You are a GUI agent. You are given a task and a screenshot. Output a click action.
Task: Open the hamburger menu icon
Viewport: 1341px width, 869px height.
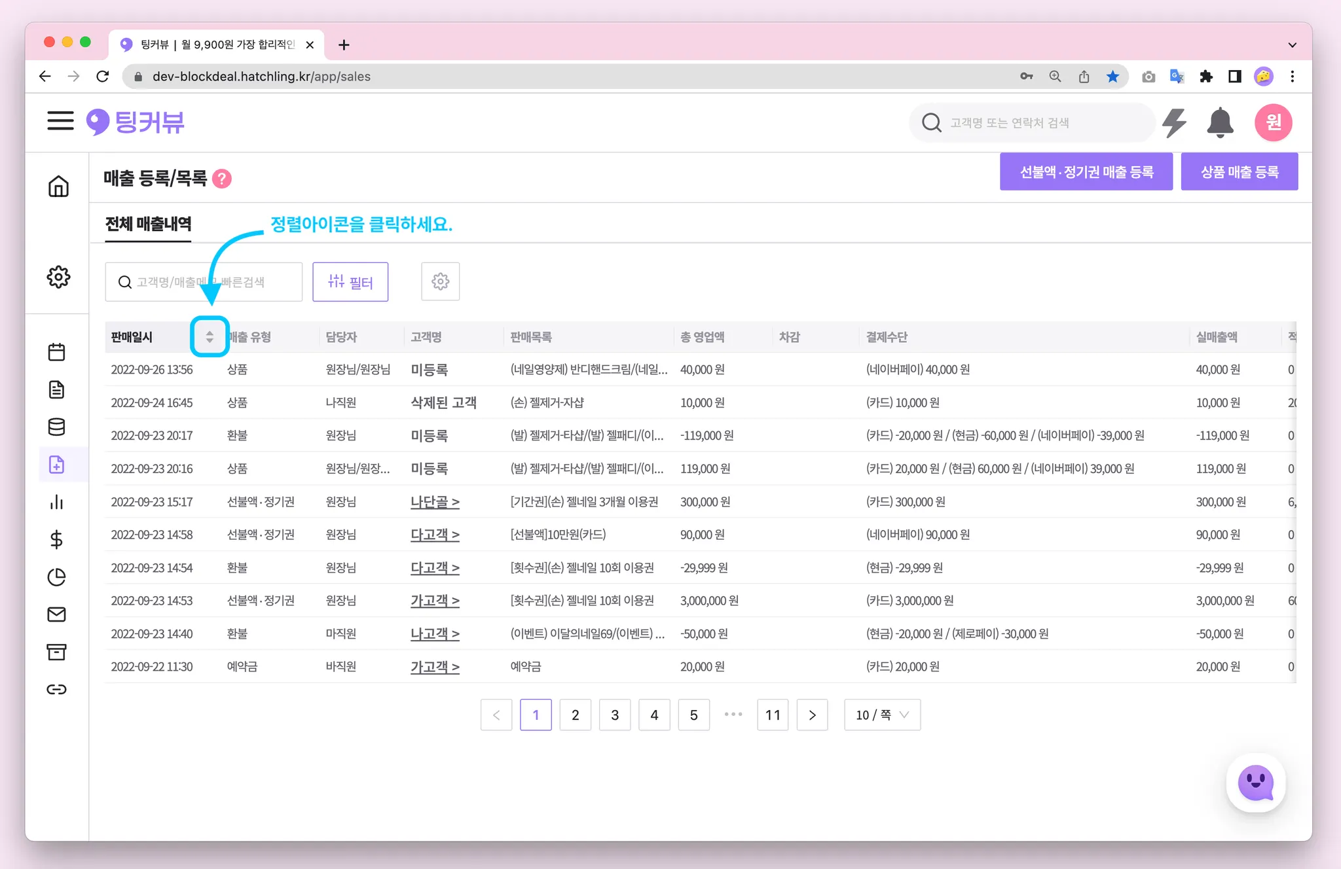click(60, 121)
